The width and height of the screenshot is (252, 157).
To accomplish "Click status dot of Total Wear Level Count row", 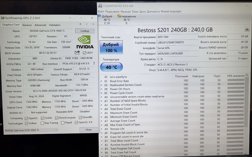I will (102, 141).
